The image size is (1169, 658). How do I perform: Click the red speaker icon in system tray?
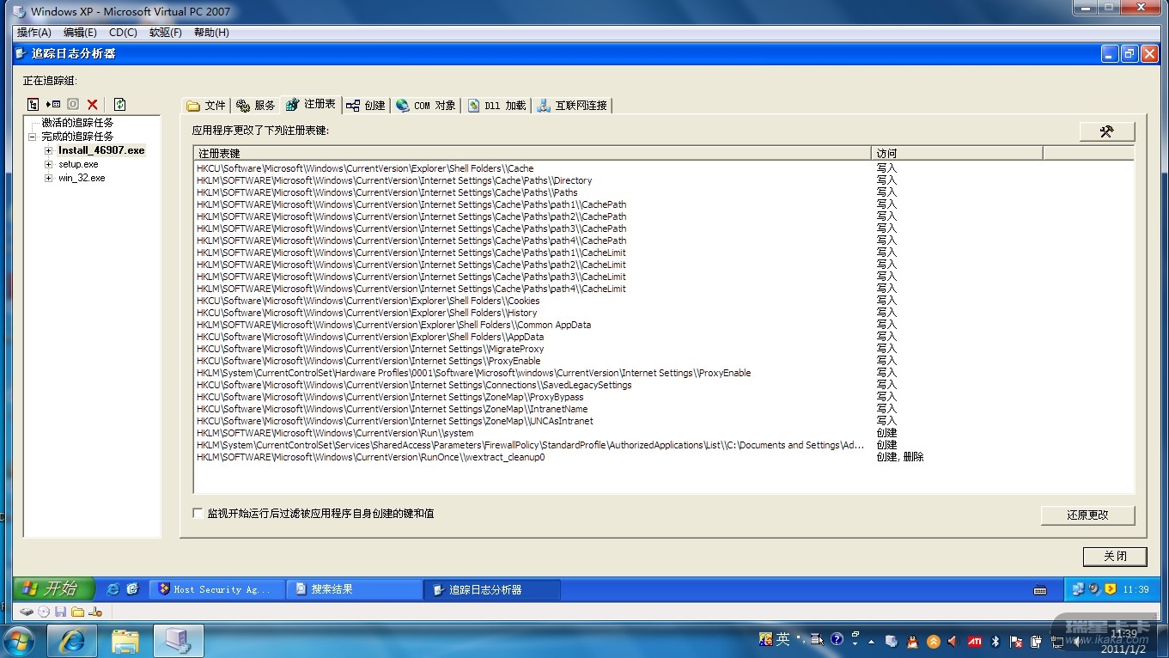[953, 641]
